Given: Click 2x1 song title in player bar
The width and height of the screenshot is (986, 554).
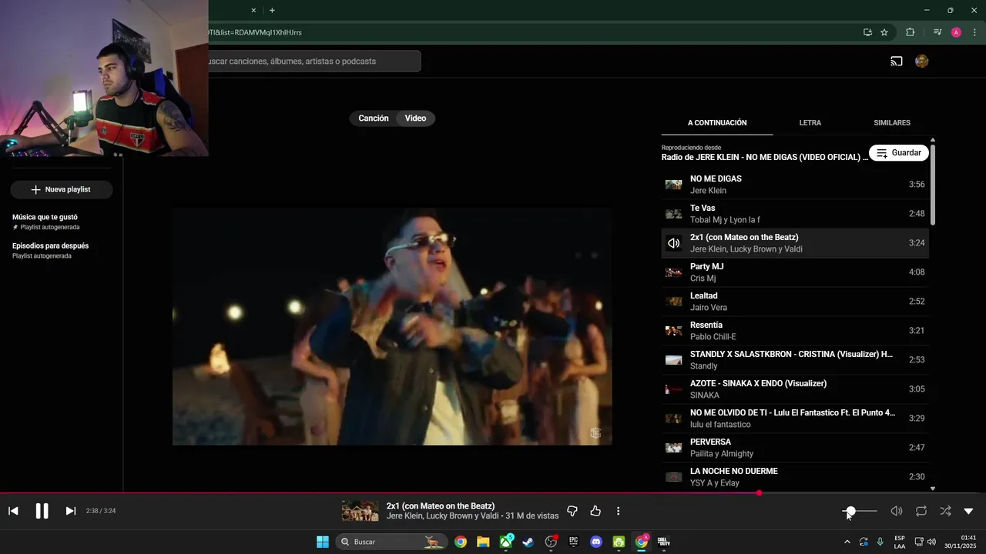Looking at the screenshot, I should click(441, 506).
